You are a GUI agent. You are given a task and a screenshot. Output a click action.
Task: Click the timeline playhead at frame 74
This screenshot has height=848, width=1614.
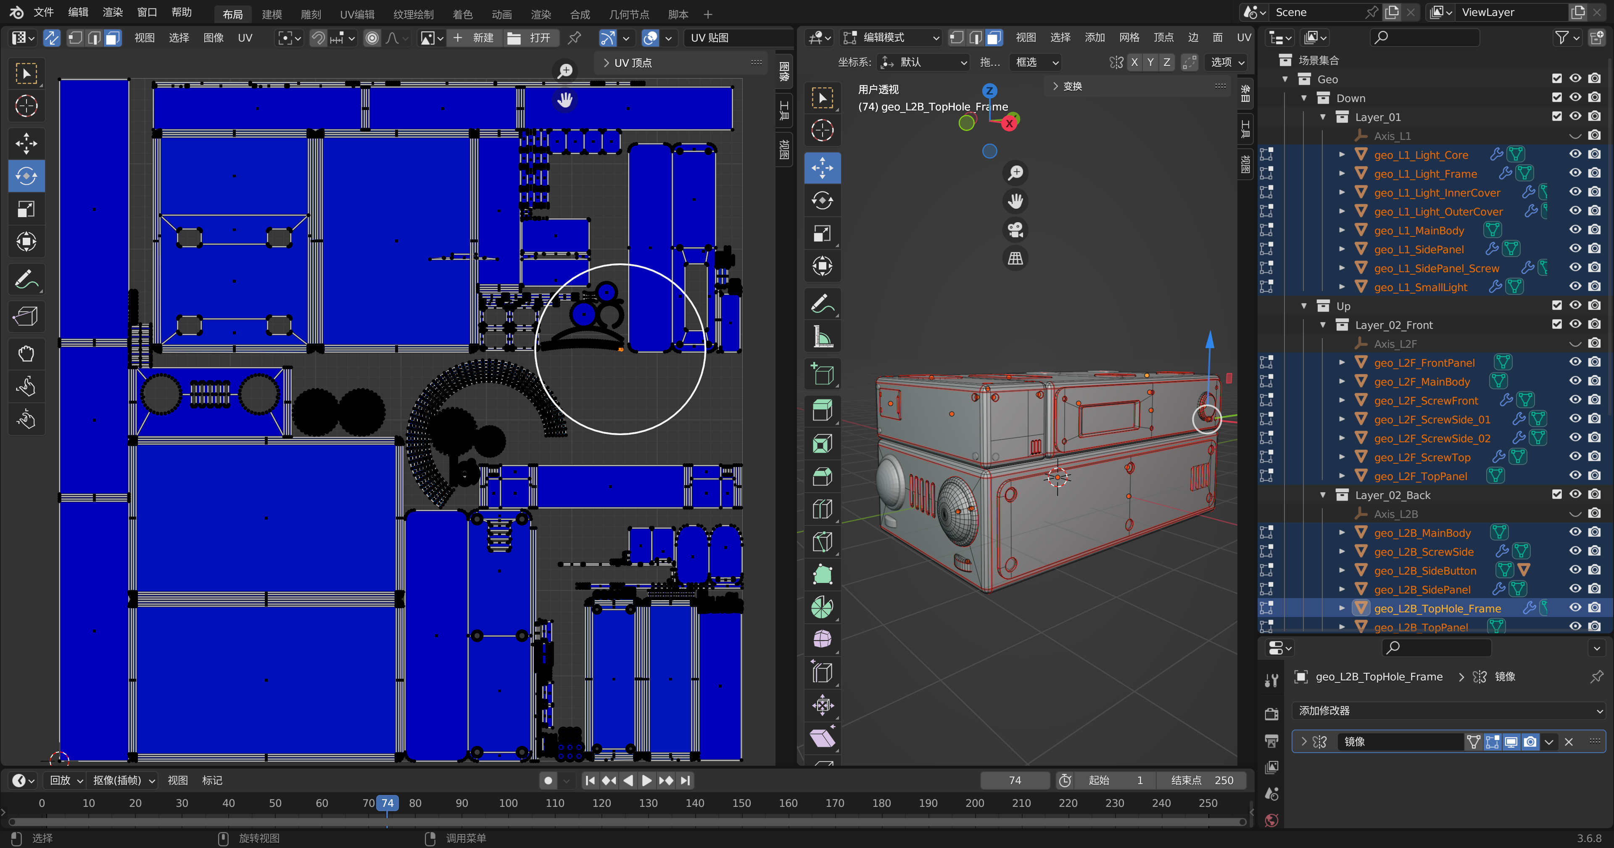coord(387,803)
